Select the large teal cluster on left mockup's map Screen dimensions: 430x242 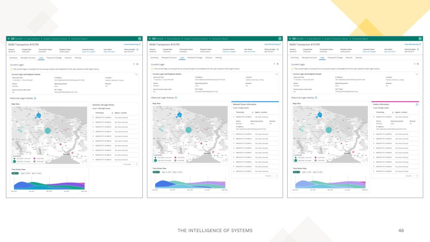pos(48,130)
